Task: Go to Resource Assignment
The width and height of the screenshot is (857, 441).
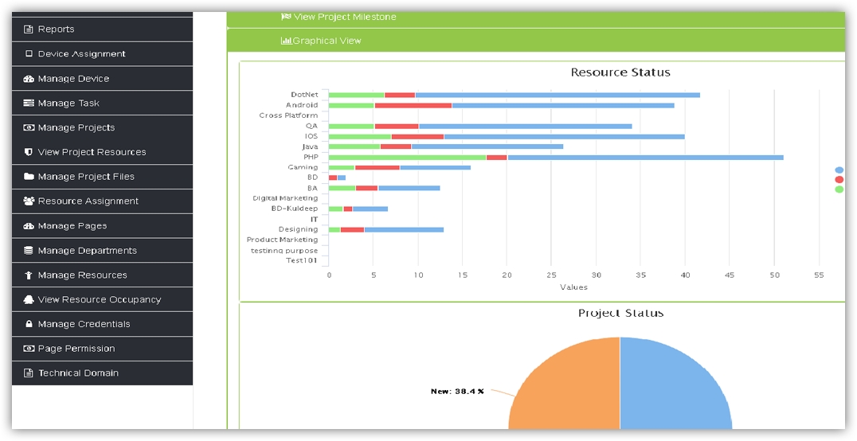Action: 102,201
